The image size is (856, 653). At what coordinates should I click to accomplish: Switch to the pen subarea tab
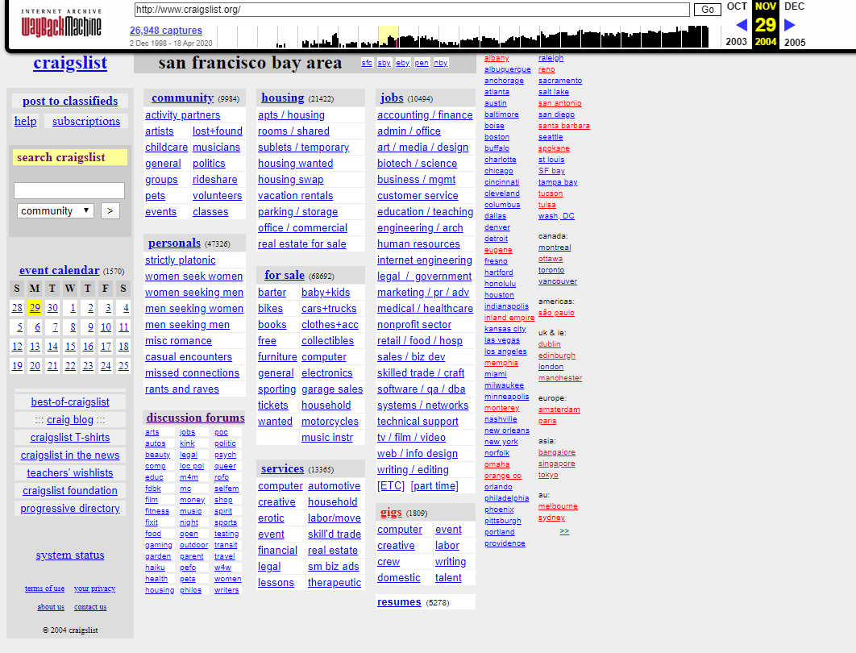point(422,63)
